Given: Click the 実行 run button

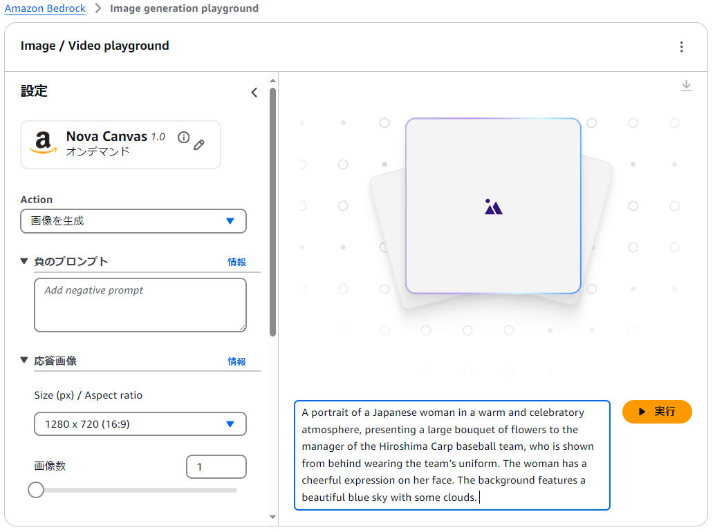Looking at the screenshot, I should coord(657,412).
